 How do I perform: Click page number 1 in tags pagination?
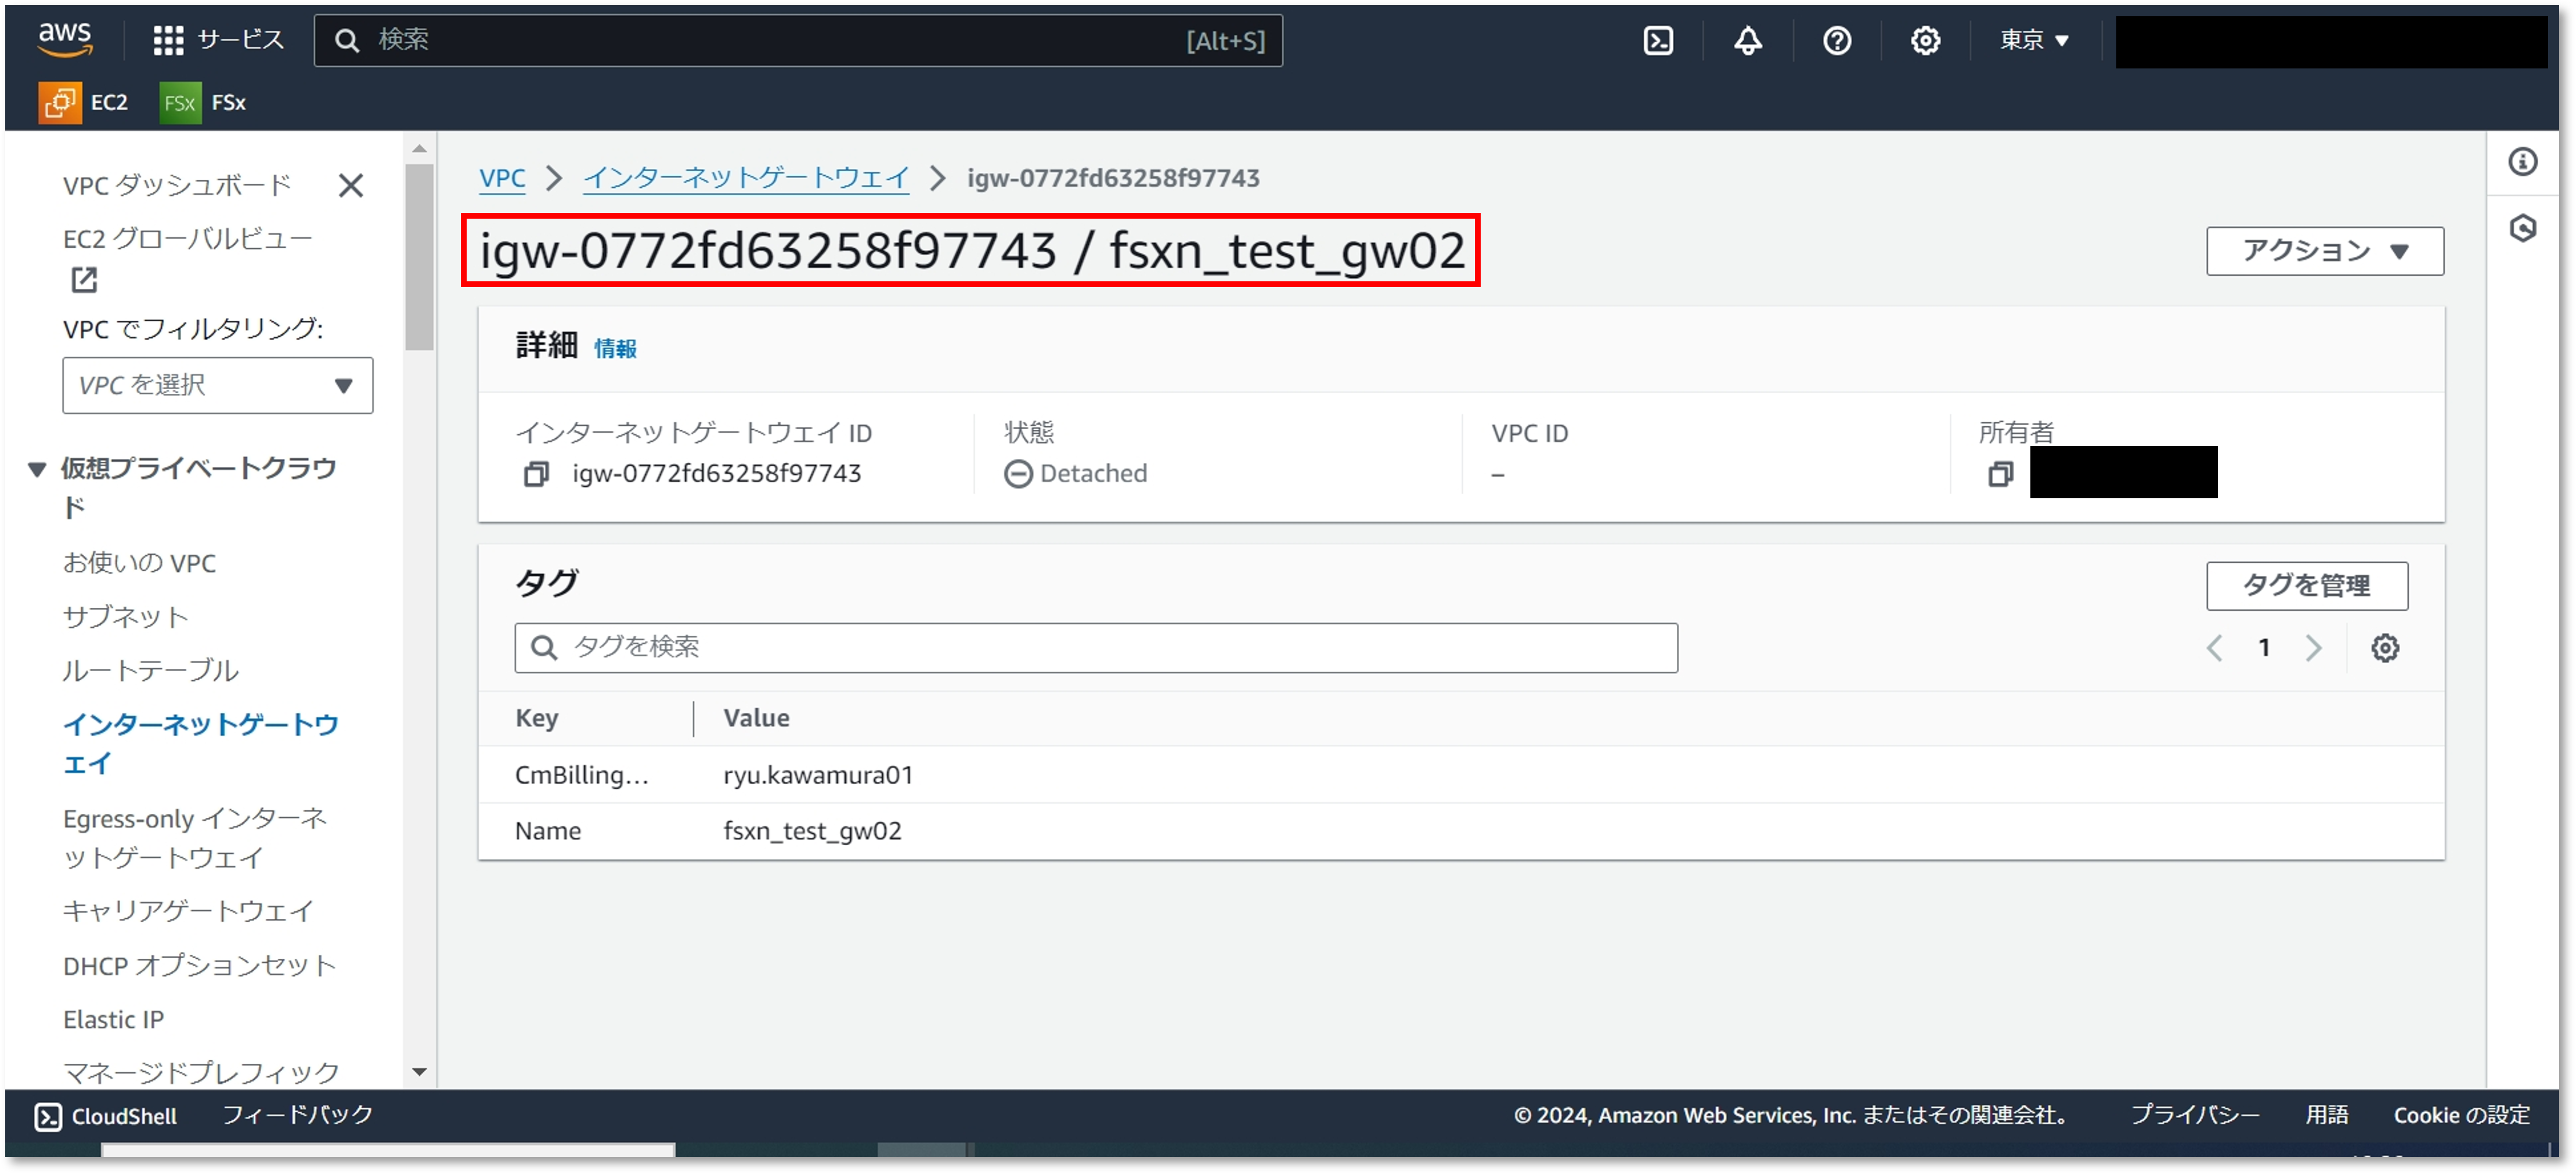[2263, 647]
